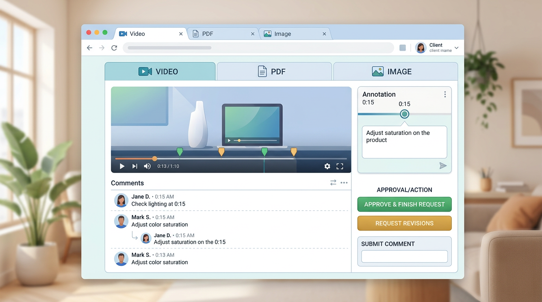This screenshot has width=542, height=302.
Task: Switch to the PDF browser tab
Action: [223, 34]
